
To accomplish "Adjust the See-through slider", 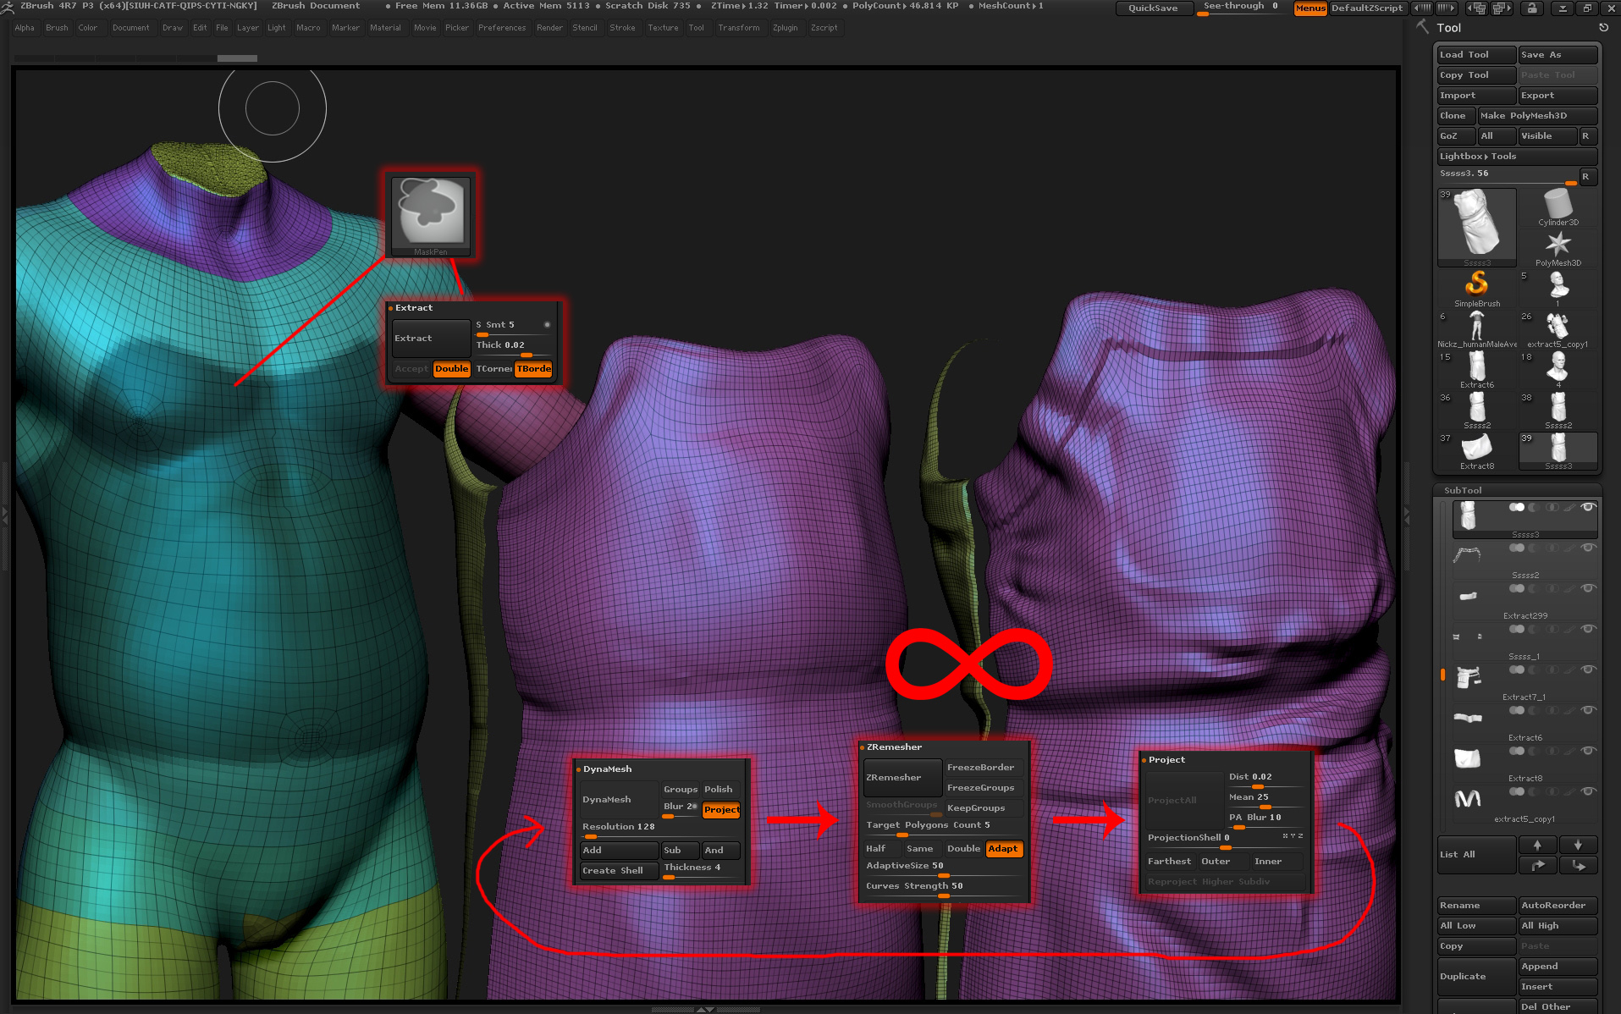I will coord(1242,8).
